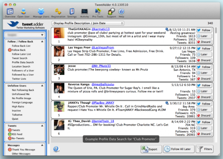This screenshot has width=223, height=159.
Task: Open the @karmatic13 profile link
Action: (x=101, y=29)
